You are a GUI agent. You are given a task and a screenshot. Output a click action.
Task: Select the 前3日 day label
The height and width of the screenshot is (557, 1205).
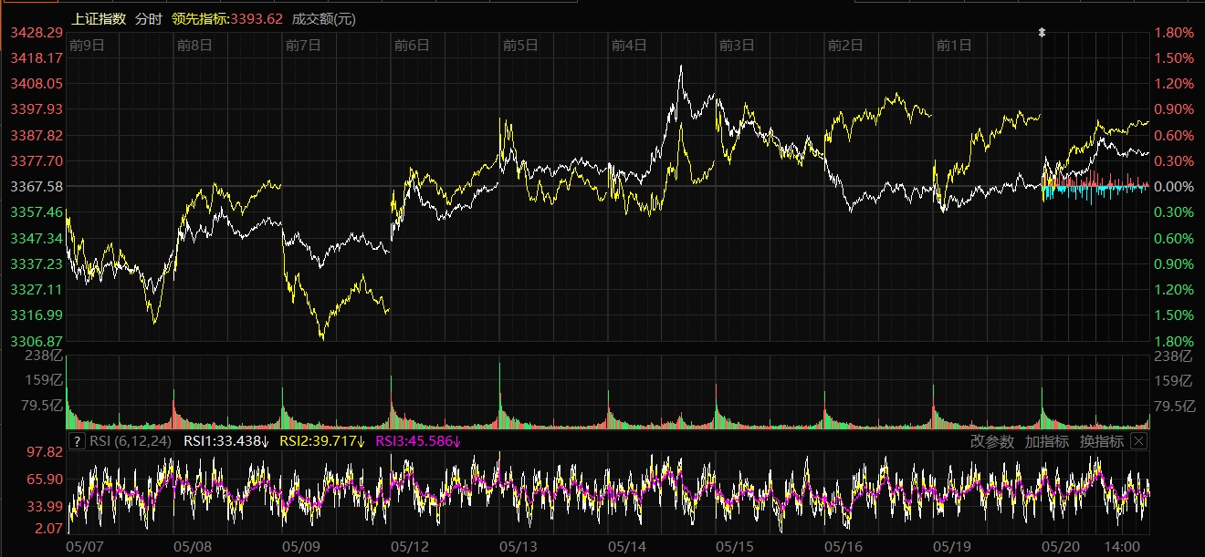[x=737, y=44]
